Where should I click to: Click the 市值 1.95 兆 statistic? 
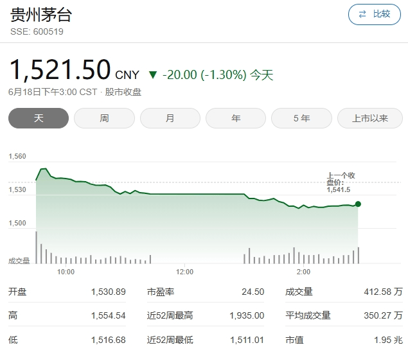tap(344, 339)
